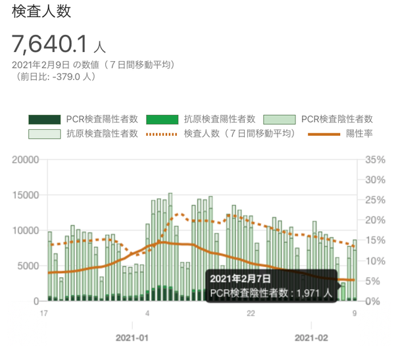This screenshot has height=346, width=394.
Task: Click the 10000 left axis label
Action: [x=26, y=230]
